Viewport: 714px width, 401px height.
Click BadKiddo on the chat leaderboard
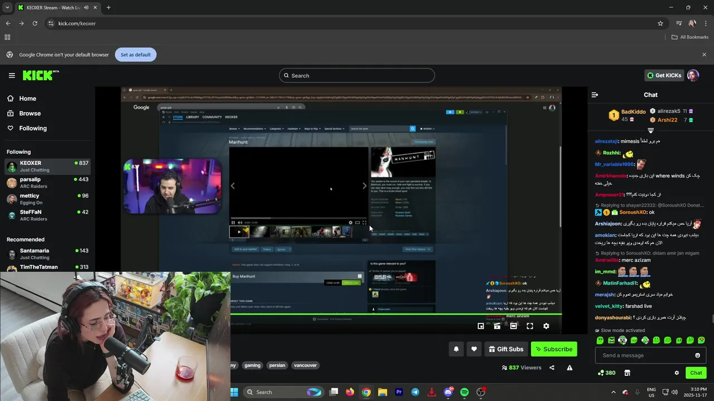(633, 112)
